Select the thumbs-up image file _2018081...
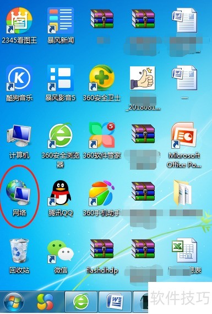Viewport: 212px width, 314px height. (x=143, y=88)
